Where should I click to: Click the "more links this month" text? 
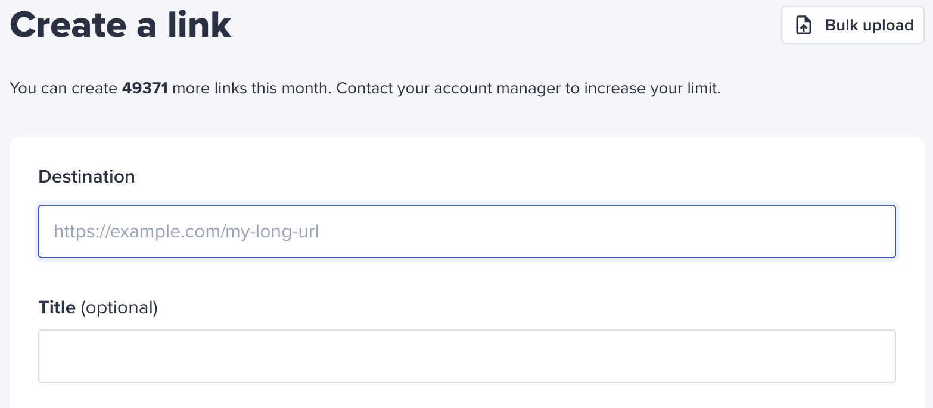click(x=252, y=89)
